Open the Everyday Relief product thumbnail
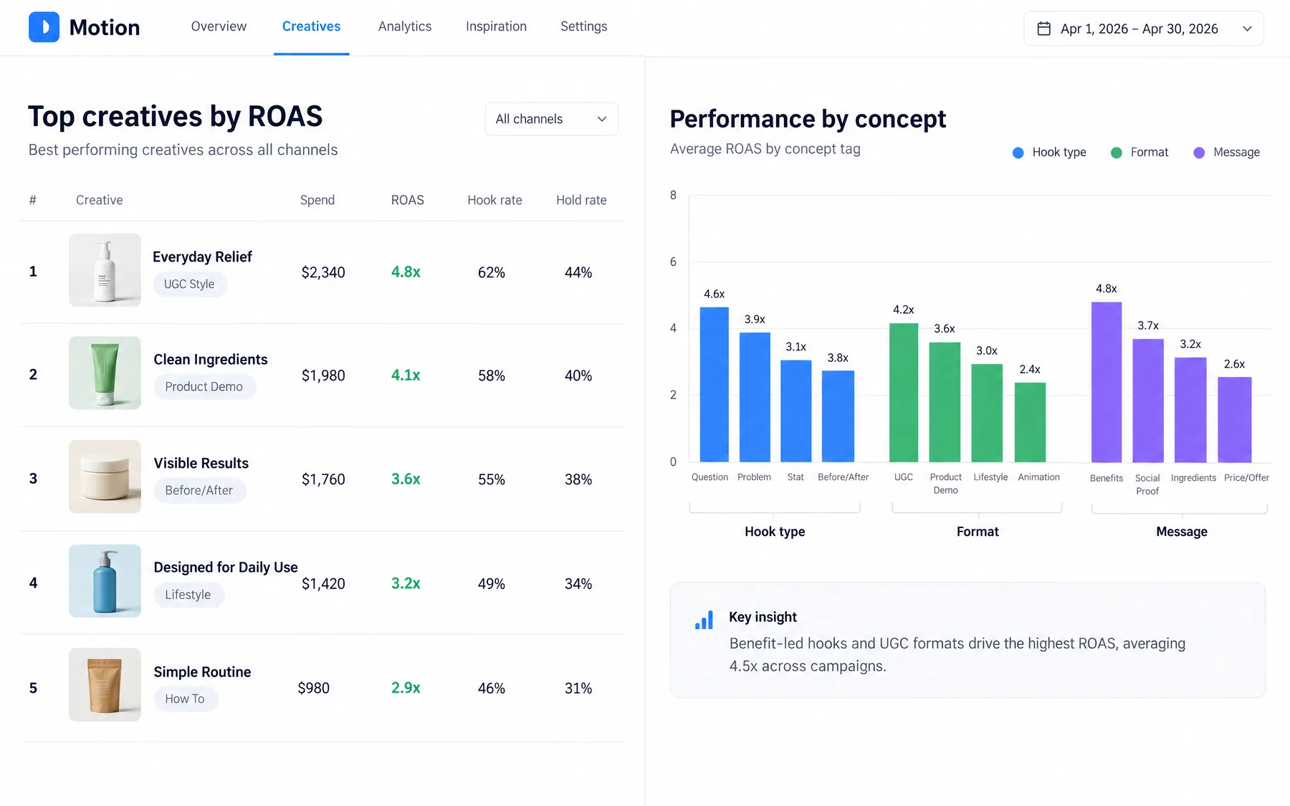 pos(105,270)
